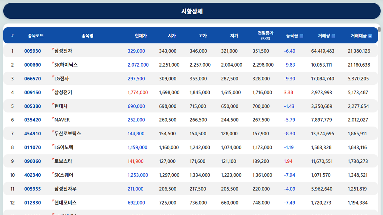Select the 현대모비스 stock name
Image resolution: width=383 pixels, height=215 pixels.
(x=65, y=203)
